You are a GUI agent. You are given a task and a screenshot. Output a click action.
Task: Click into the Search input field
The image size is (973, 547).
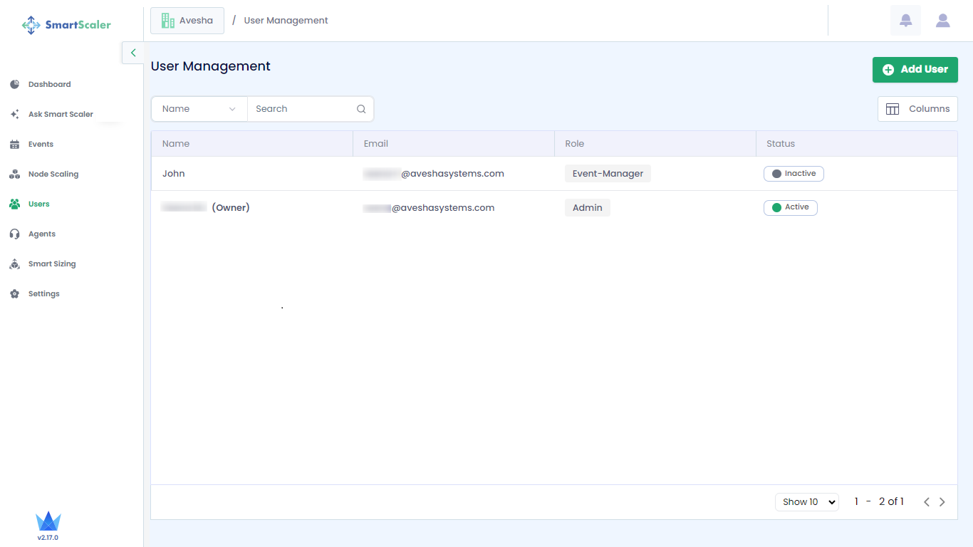(x=303, y=109)
